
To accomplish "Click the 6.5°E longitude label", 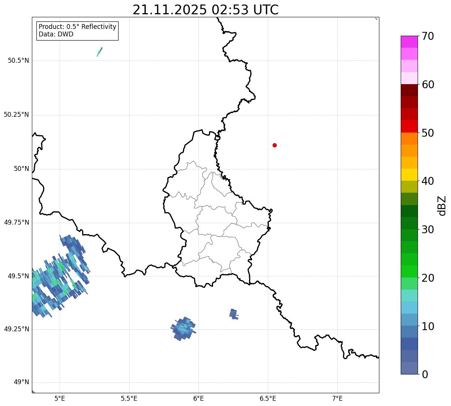I will (x=268, y=398).
